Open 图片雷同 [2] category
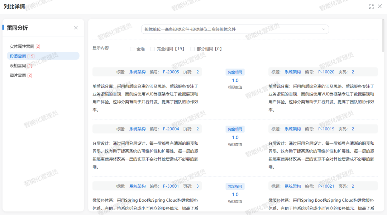This screenshot has height=215, width=387. [21, 75]
